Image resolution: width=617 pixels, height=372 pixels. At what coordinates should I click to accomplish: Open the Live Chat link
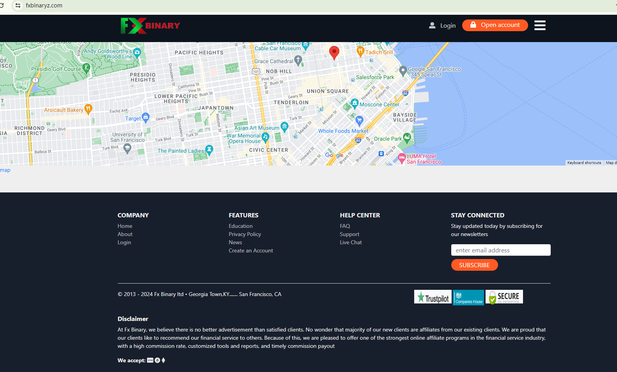click(x=351, y=242)
